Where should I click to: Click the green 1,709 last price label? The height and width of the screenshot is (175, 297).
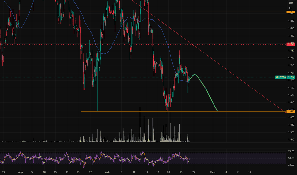291,77
